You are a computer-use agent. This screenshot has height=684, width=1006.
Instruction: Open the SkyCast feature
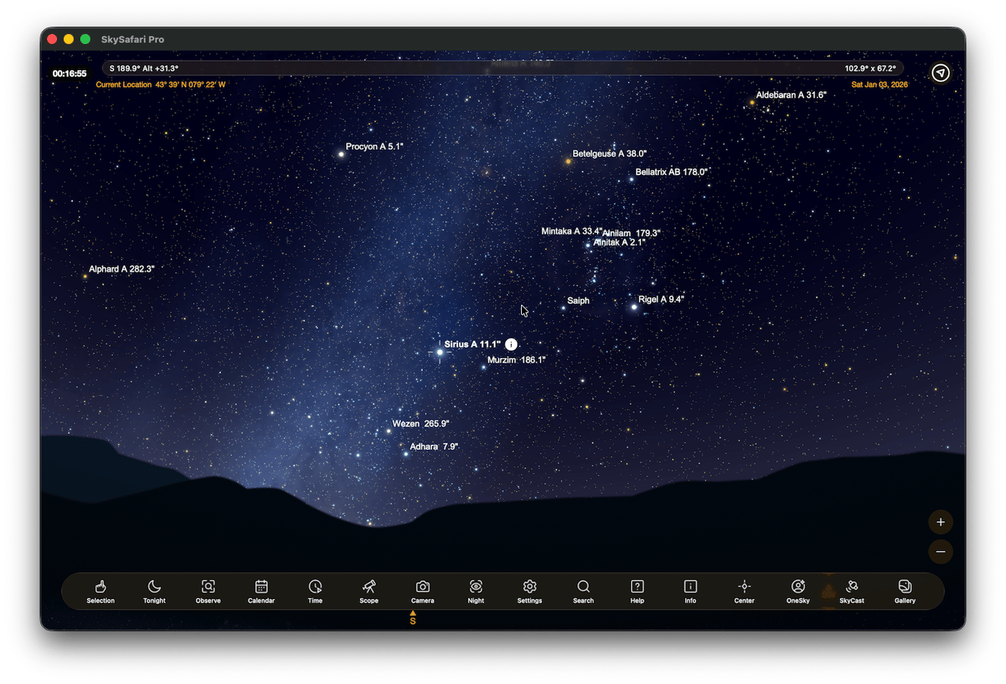(852, 591)
